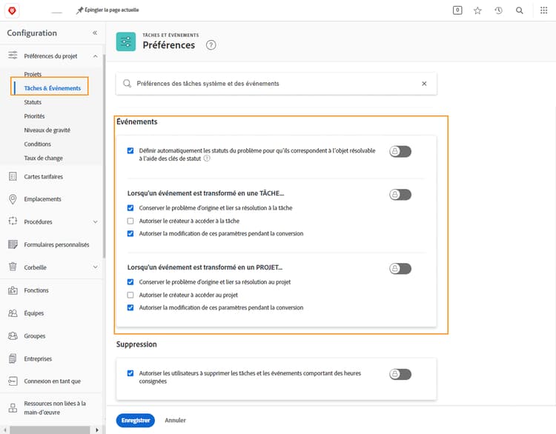Click the teal Préférences header icon
556x434 pixels.
pos(126,41)
